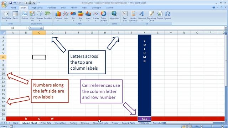Insert a Text Box

coord(125,16)
